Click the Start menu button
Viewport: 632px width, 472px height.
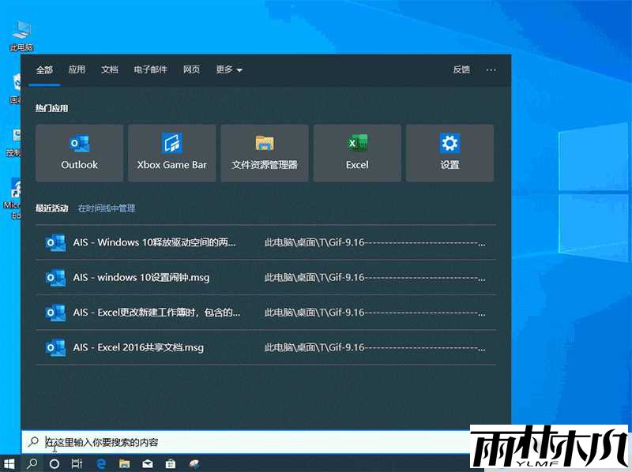[9, 463]
